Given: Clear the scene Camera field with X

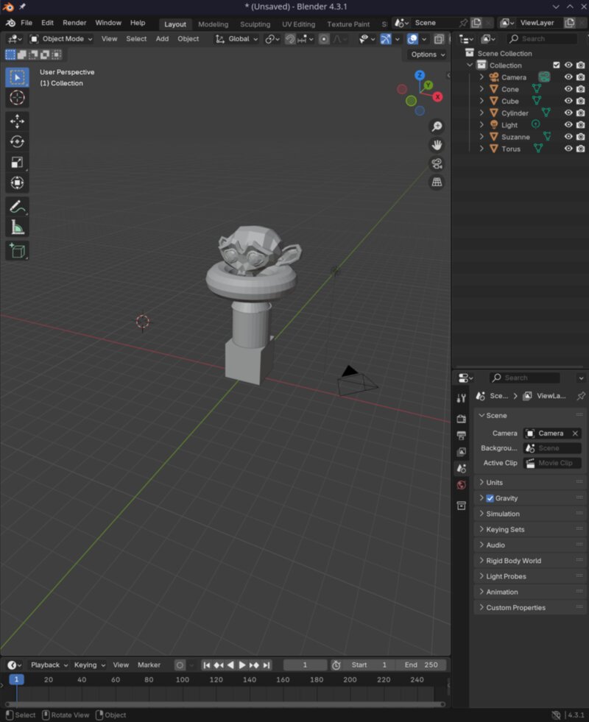Looking at the screenshot, I should (575, 433).
